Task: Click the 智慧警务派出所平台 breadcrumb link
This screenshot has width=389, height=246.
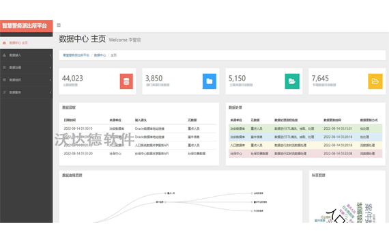Action: pos(76,55)
